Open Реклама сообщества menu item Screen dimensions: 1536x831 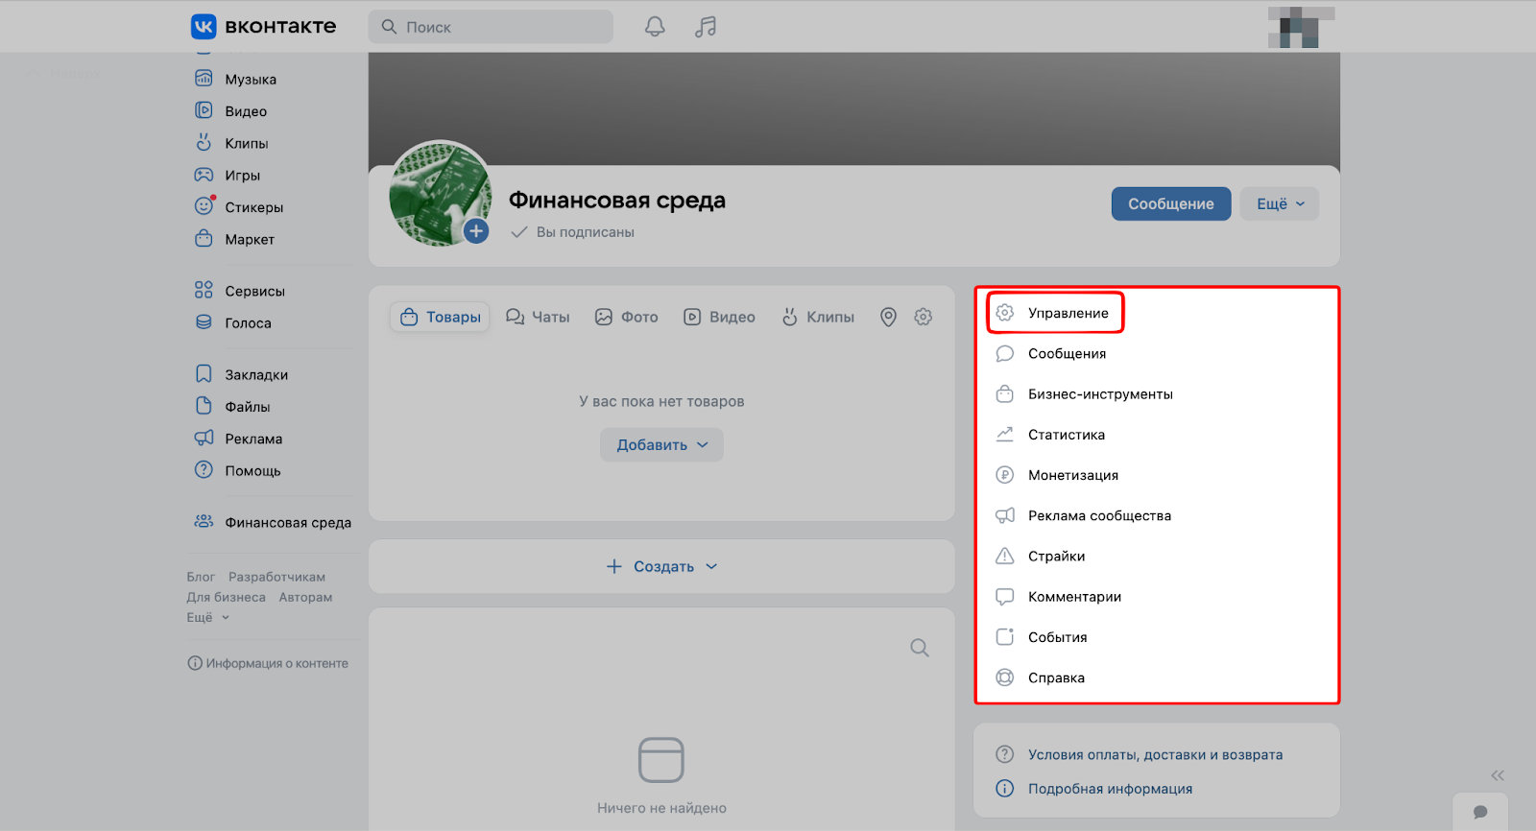(1157, 515)
